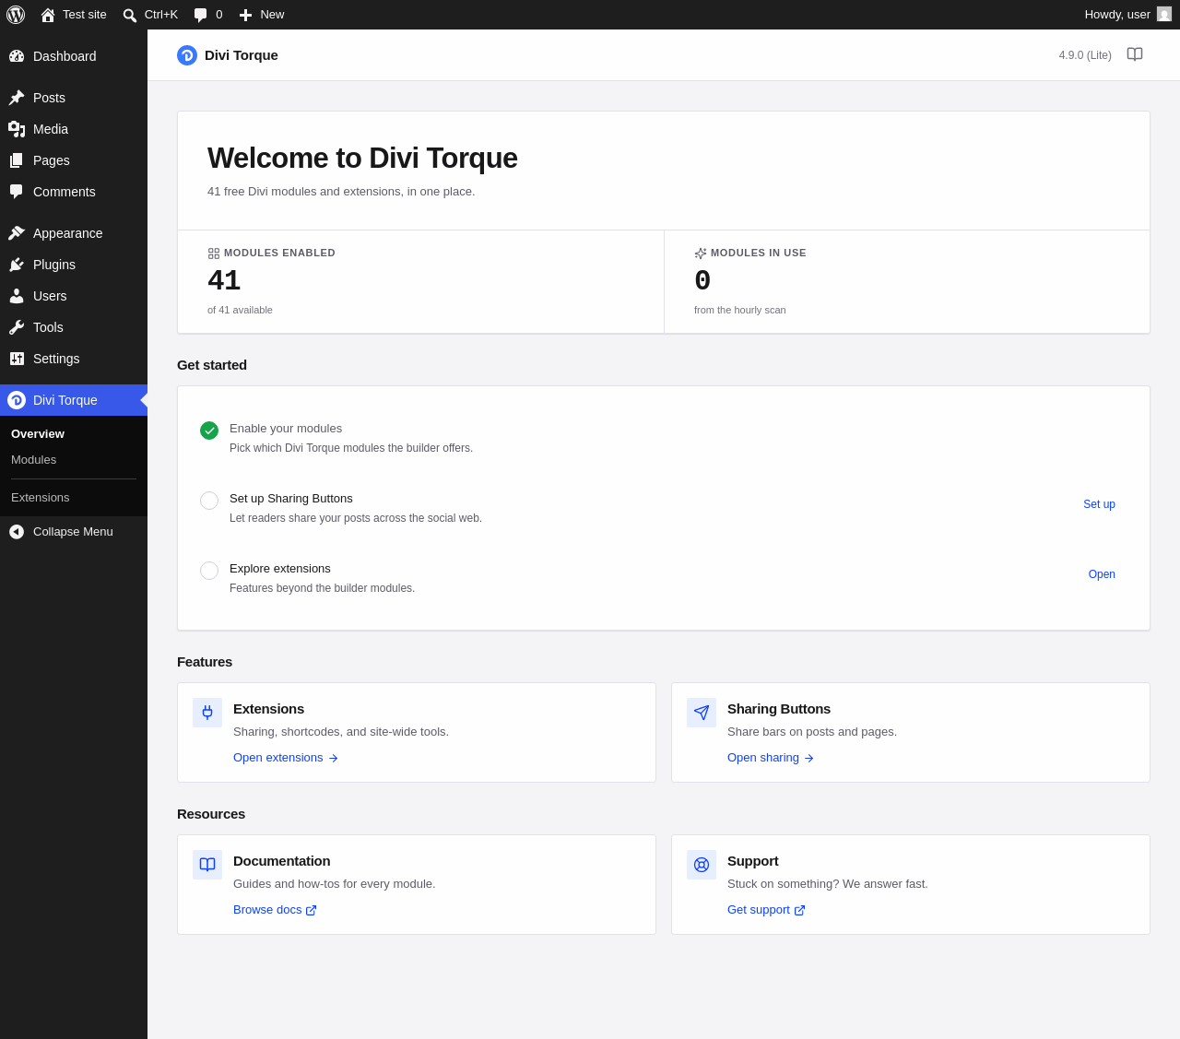
Task: Click the Divi Torque logo in header
Action: 187,55
